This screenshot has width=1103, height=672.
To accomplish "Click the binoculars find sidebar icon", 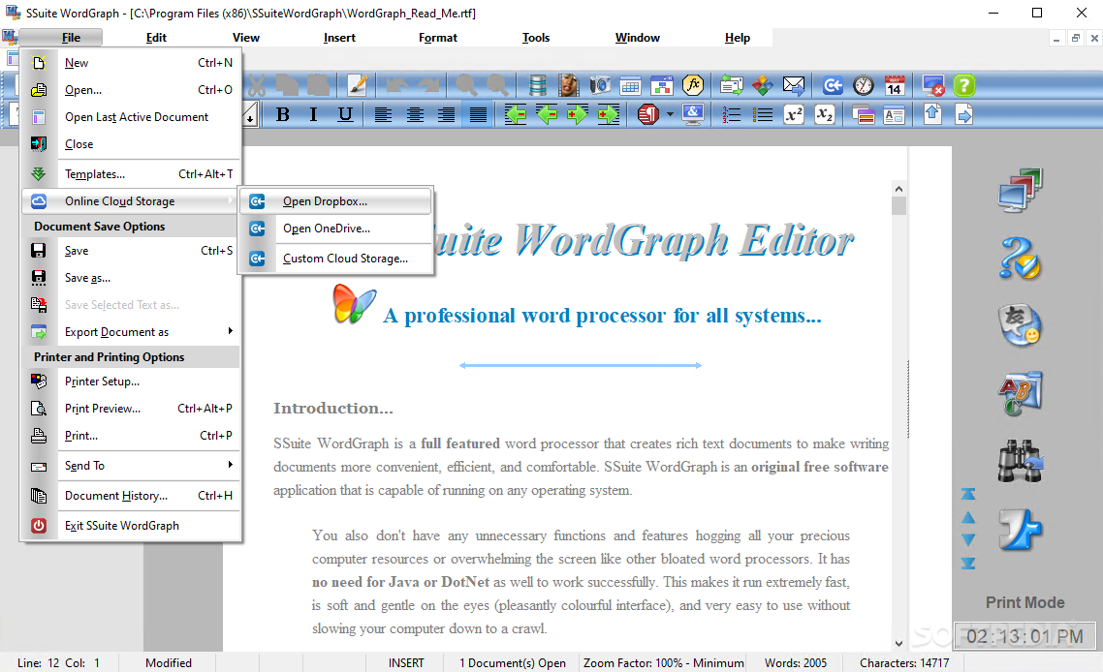I will (x=1020, y=460).
